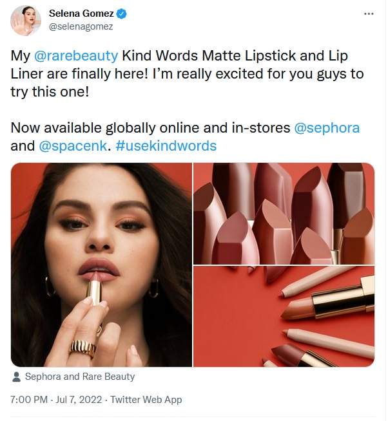Open the tweet's more options menu
Screen dimensions: 388x421
point(369,14)
